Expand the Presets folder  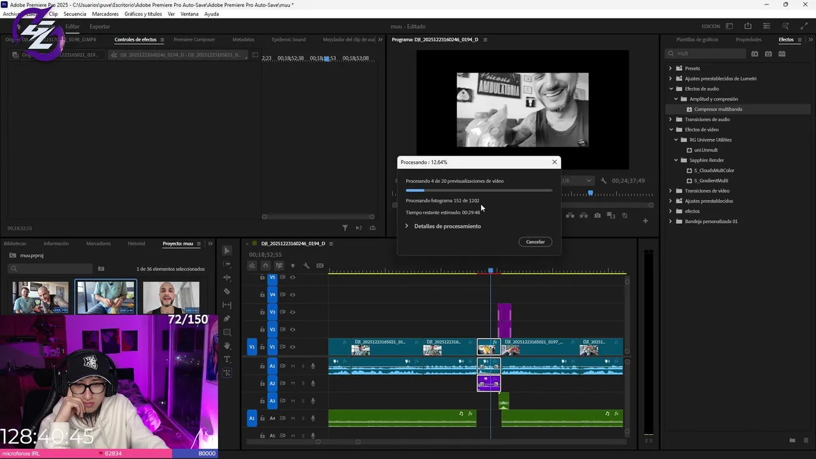(x=670, y=68)
